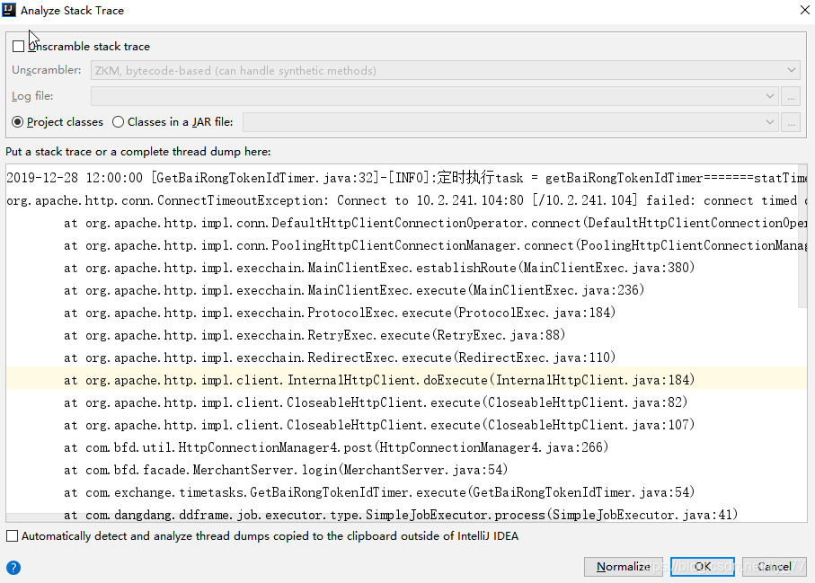Image resolution: width=815 pixels, height=583 pixels.
Task: Click the stack trace vertical scrollbar
Action: pyautogui.click(x=802, y=269)
